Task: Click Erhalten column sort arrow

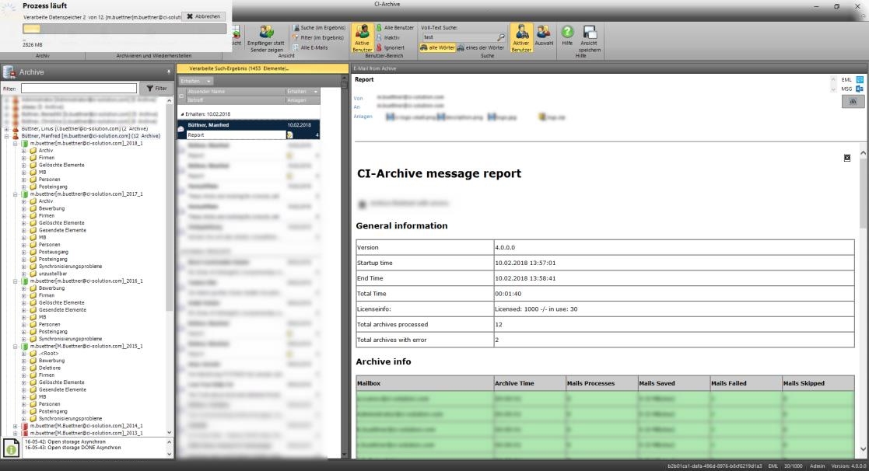Action: click(315, 92)
